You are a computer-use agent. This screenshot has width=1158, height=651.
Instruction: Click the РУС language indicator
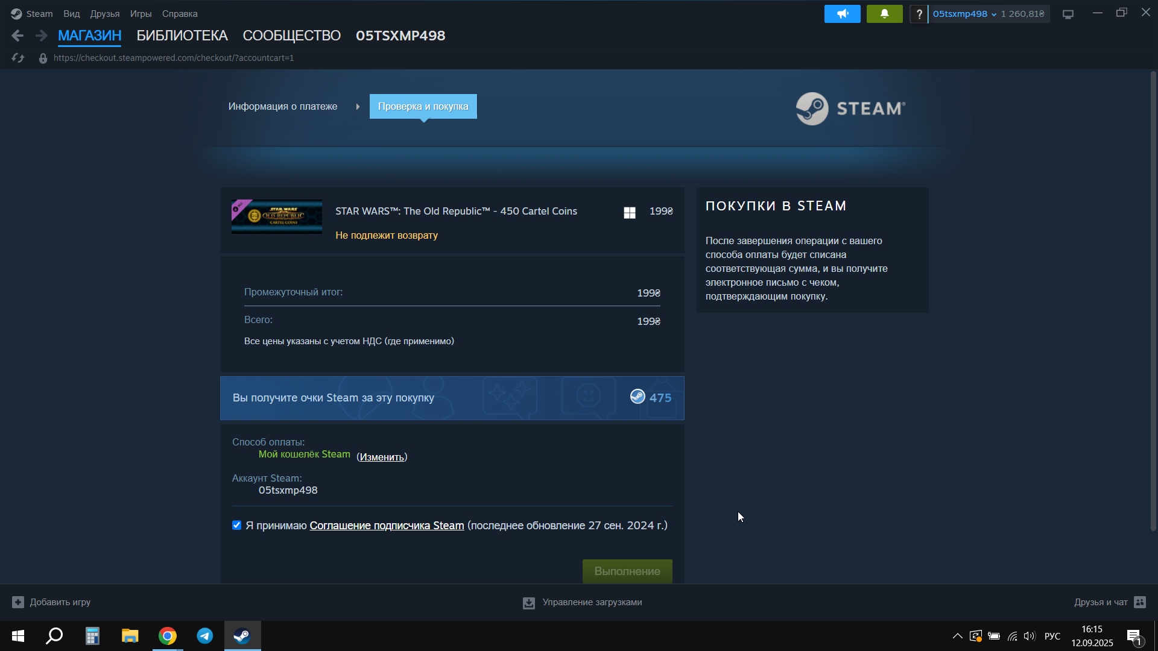[x=1052, y=636]
